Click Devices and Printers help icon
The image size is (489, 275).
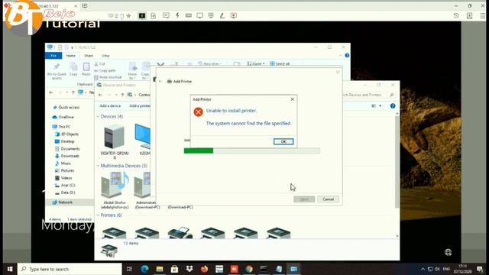click(393, 106)
